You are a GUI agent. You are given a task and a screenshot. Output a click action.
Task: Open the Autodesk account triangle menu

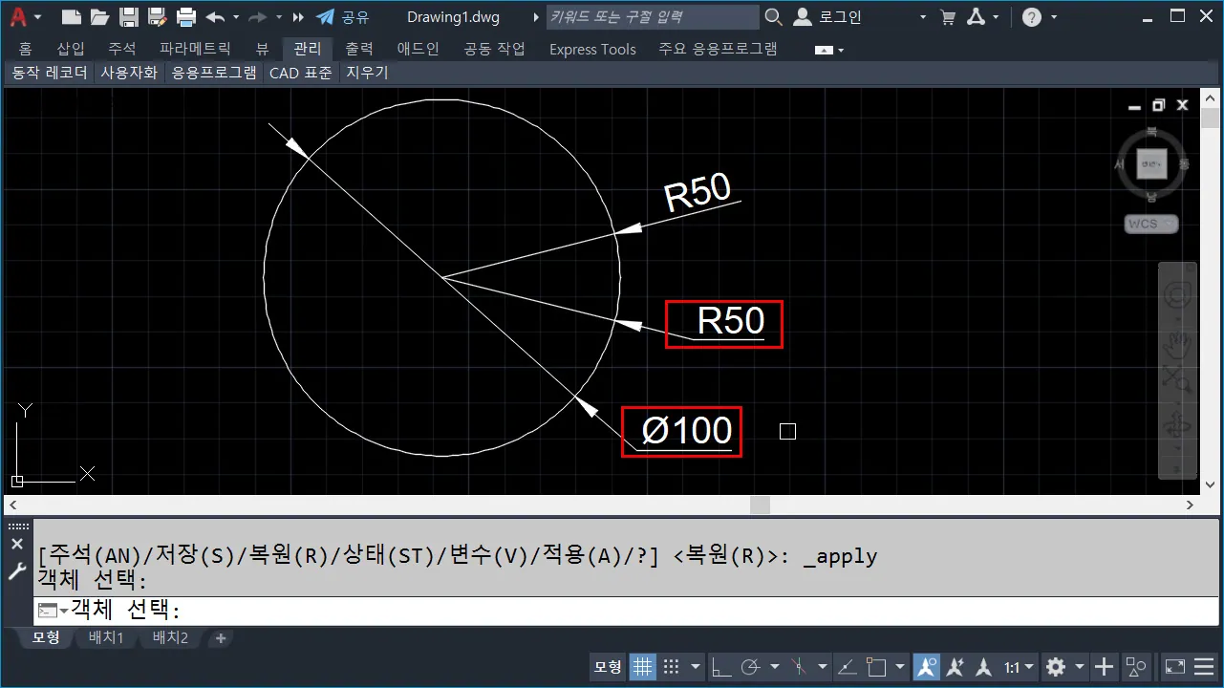[x=977, y=16]
